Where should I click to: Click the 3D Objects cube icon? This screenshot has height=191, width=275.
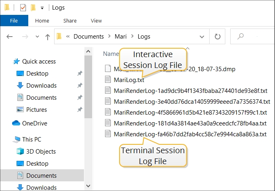click(x=20, y=152)
